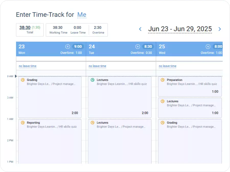Click the clock icon on Wednesday's Preparation entry
This screenshot has width=230, height=172.
pyautogui.click(x=163, y=80)
